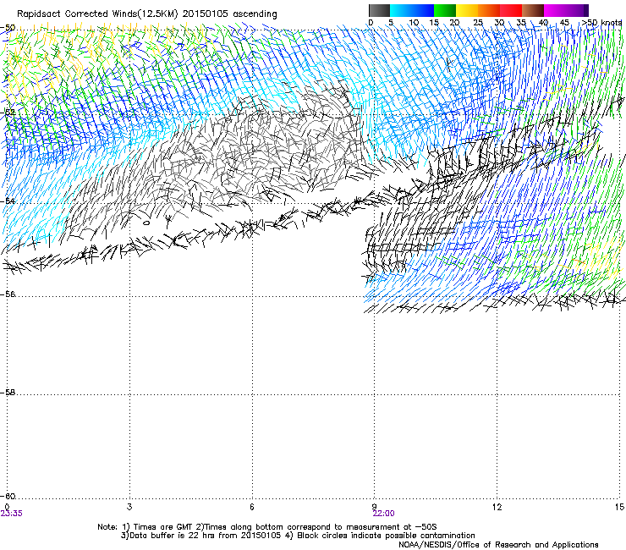Click the '-58' latitude axis label

[x=8, y=393]
